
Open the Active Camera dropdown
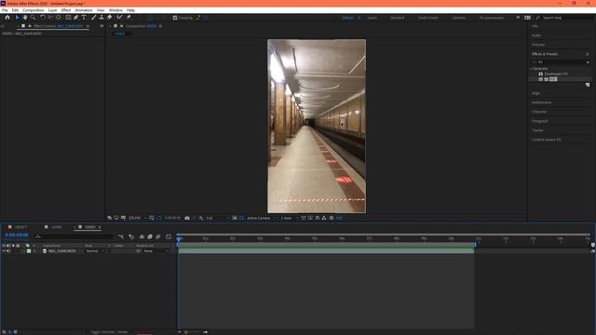pyautogui.click(x=262, y=218)
